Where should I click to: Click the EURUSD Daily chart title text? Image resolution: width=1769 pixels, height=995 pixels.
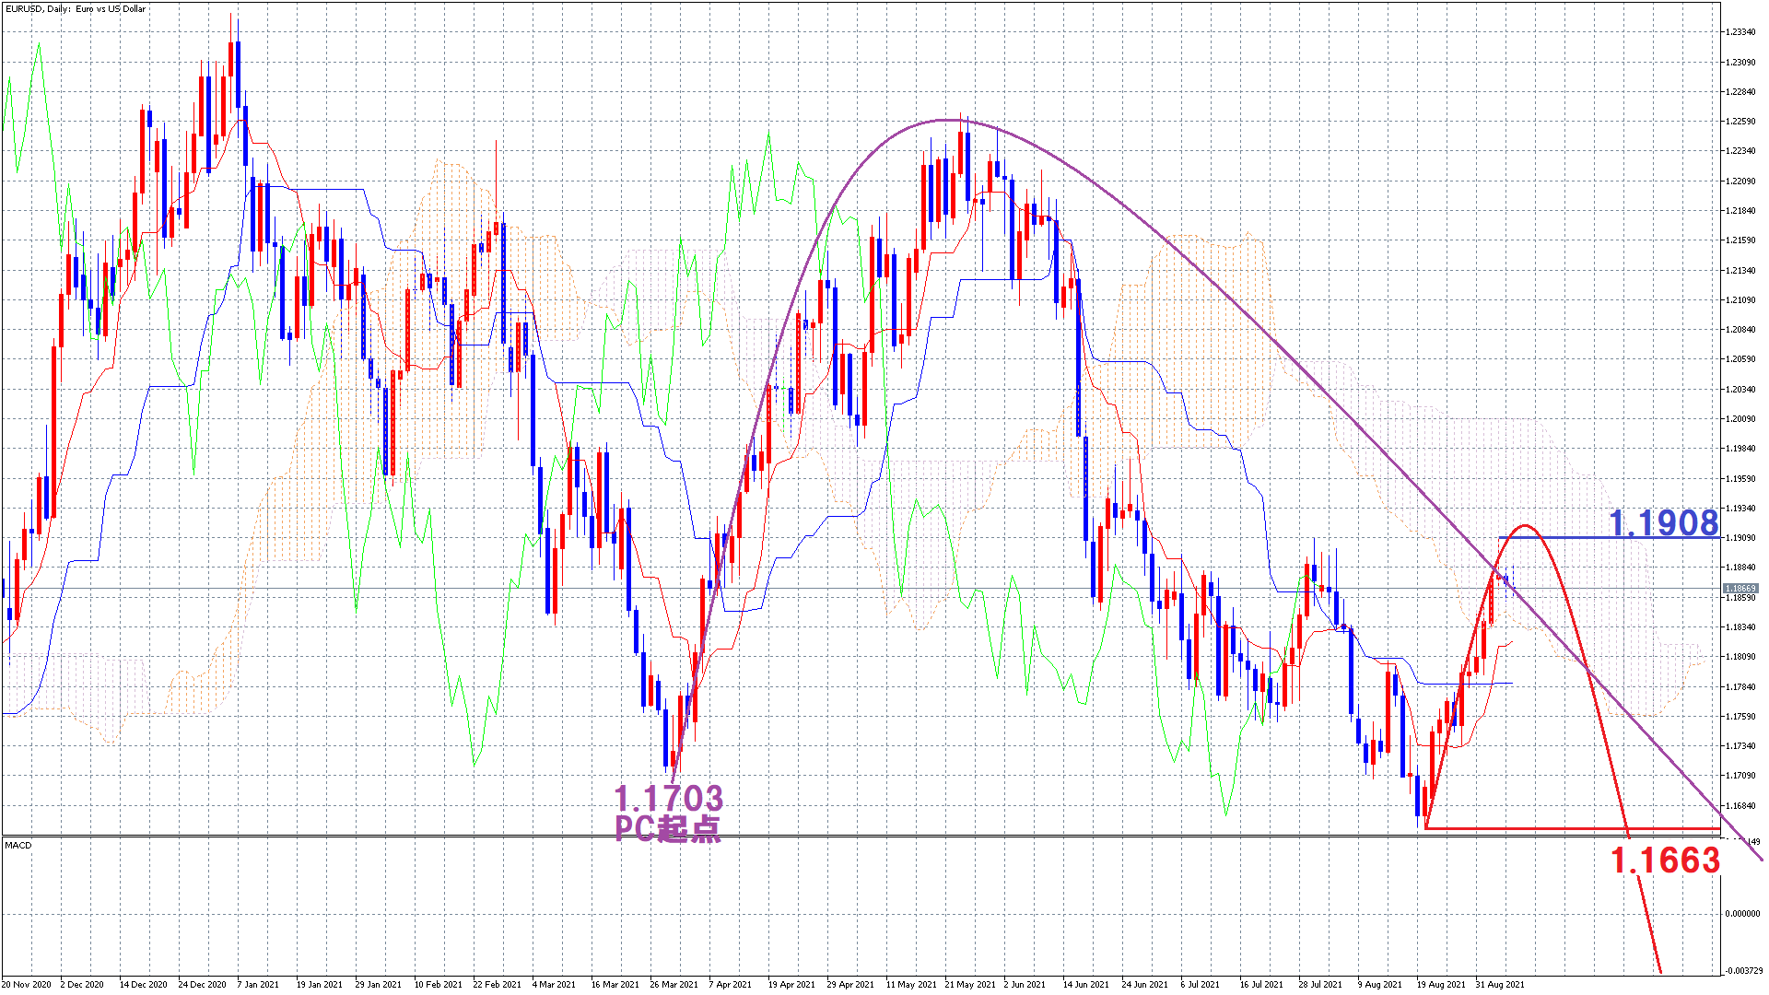click(x=76, y=8)
